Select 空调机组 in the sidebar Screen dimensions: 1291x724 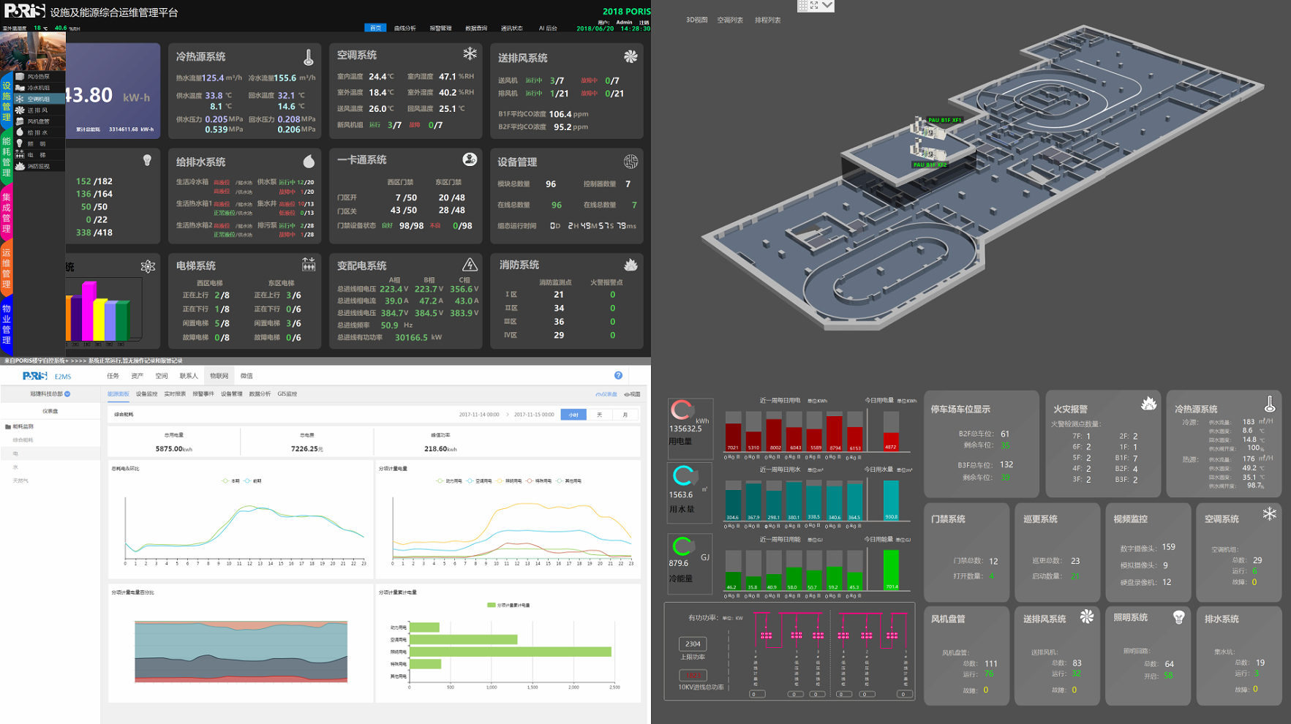coord(39,99)
